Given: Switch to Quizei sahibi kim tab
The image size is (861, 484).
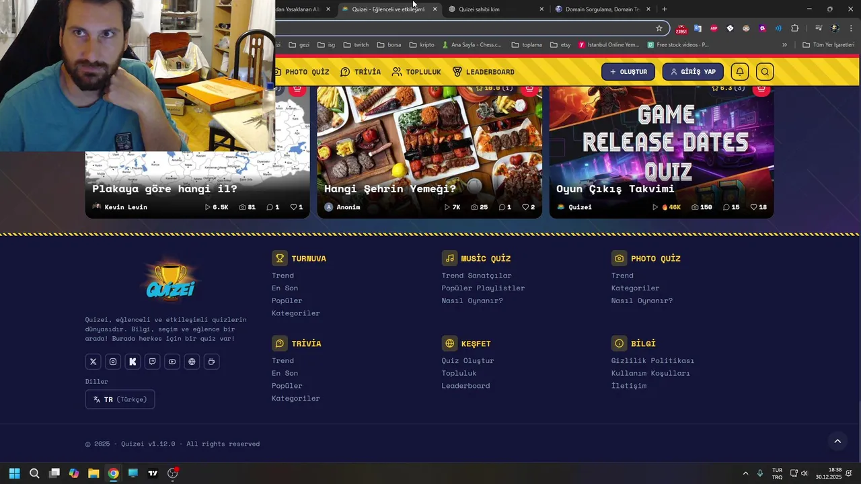Looking at the screenshot, I should tap(496, 9).
